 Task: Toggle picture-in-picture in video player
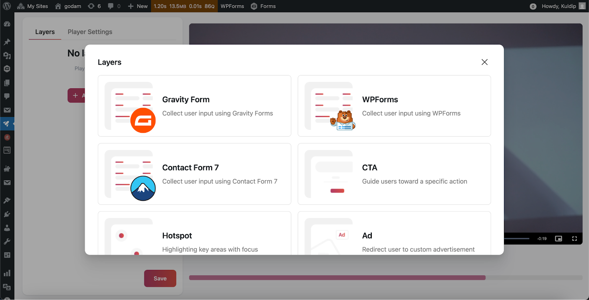[x=558, y=239]
